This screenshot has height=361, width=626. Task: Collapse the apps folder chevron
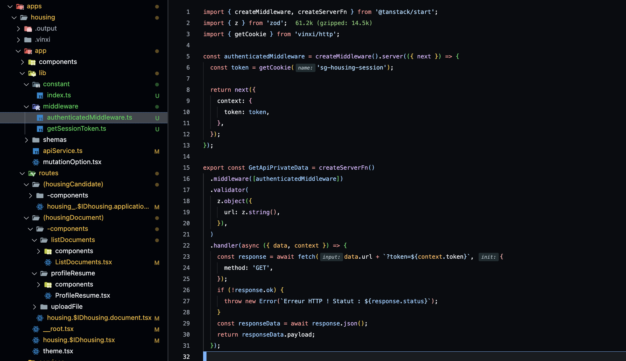pos(10,6)
